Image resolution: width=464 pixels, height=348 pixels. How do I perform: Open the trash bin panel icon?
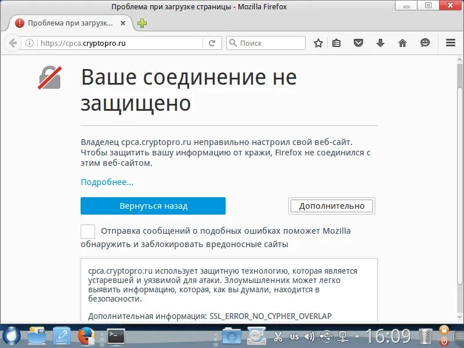[426, 336]
